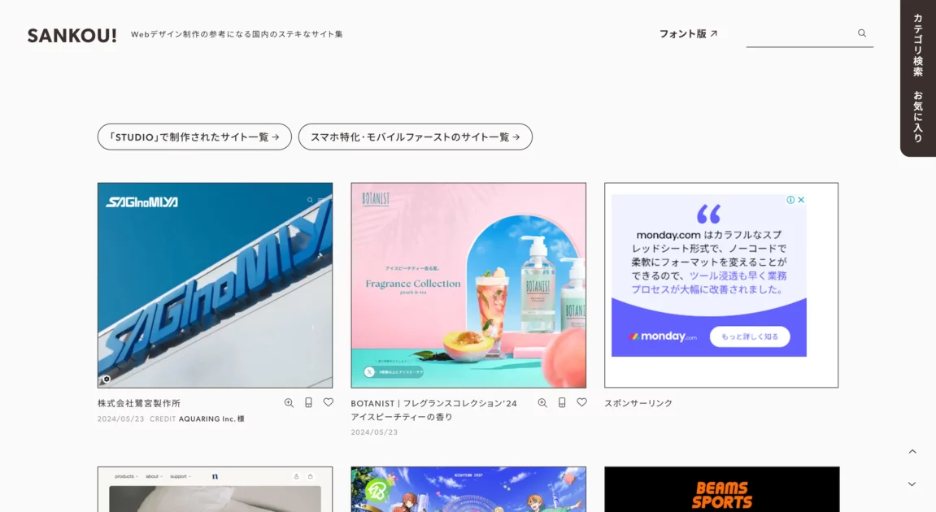The height and width of the screenshot is (512, 936).
Task: Click もっと詳しく知る in monday.com ad
Action: 749,336
